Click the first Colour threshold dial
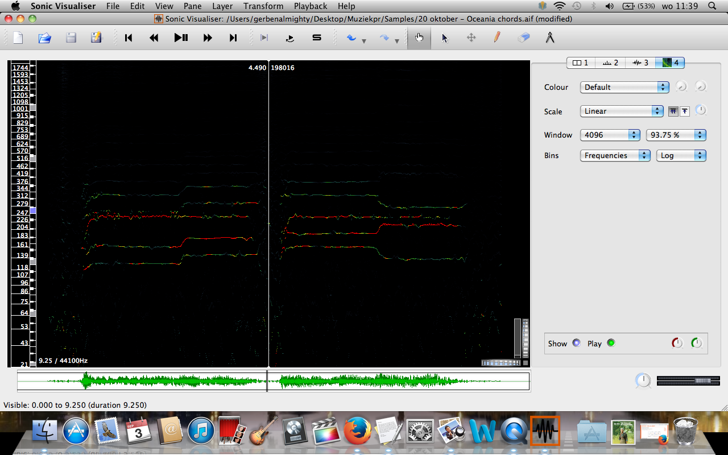The image size is (728, 455). [x=681, y=86]
